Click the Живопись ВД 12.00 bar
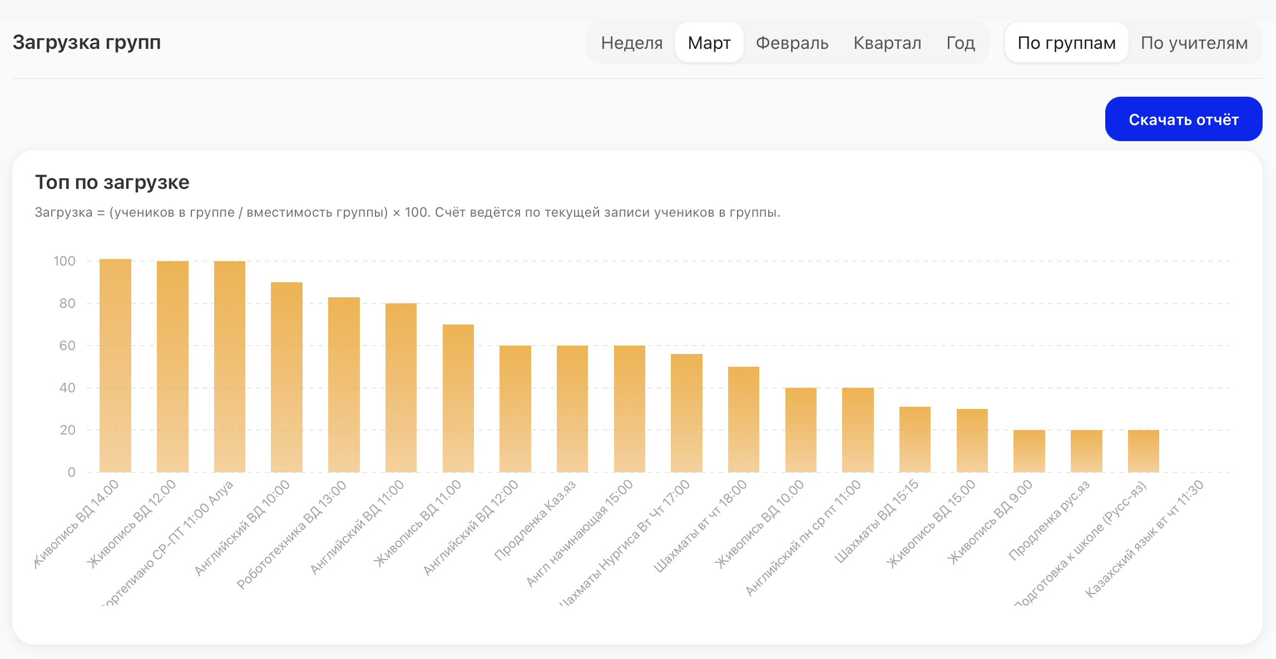1276x659 pixels. (172, 367)
